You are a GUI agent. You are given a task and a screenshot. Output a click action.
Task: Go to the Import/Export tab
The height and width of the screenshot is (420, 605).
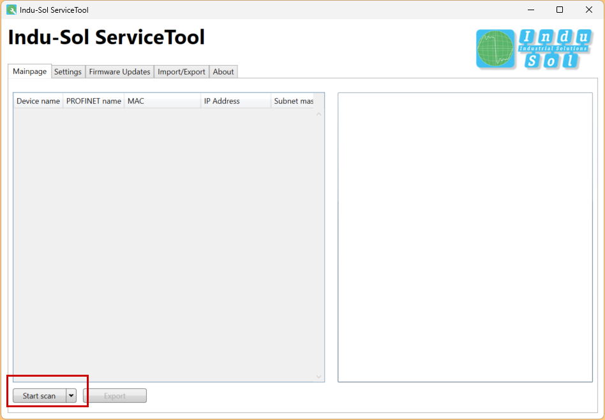click(181, 71)
